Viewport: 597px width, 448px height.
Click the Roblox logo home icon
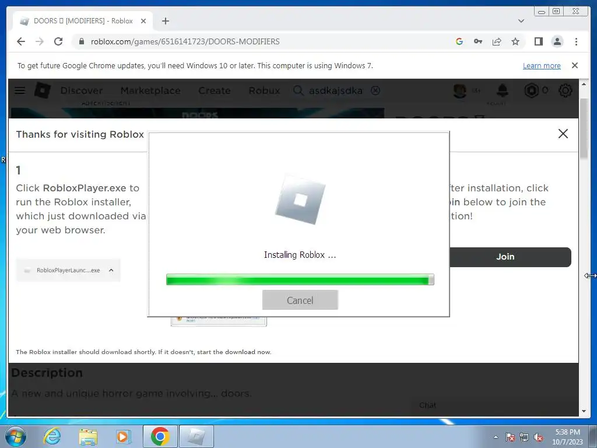42,90
